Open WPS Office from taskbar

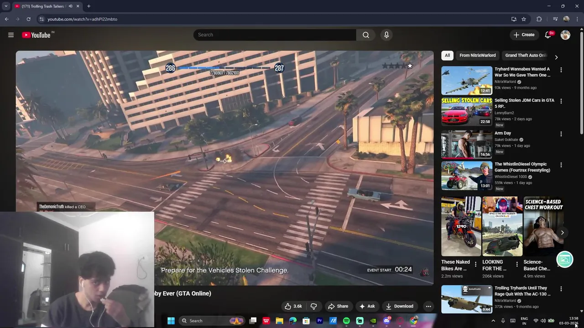point(266,321)
